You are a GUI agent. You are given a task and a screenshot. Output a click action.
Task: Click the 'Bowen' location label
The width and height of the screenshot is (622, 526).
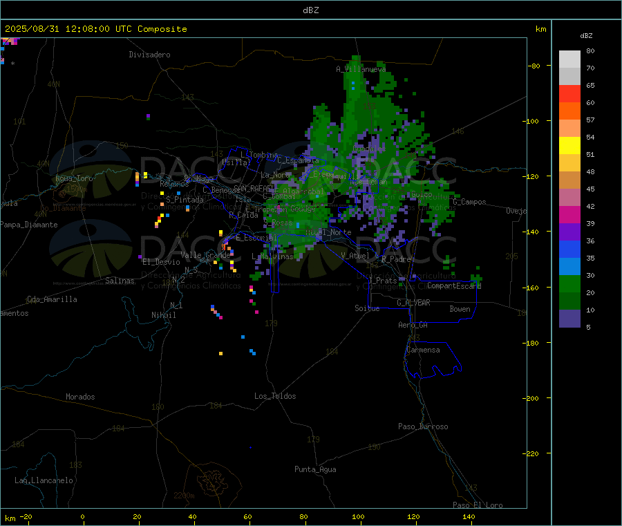[460, 309]
